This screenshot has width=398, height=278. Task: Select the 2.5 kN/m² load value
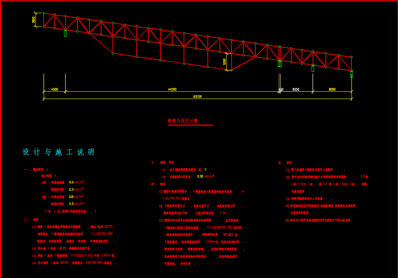(x=76, y=203)
